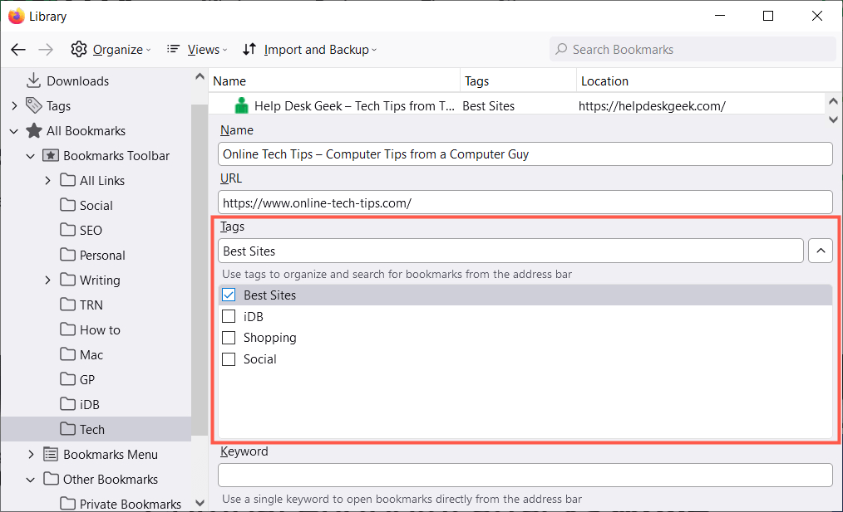Viewport: 843px width, 512px height.
Task: Sort bookmarks by the Location column header
Action: click(604, 80)
